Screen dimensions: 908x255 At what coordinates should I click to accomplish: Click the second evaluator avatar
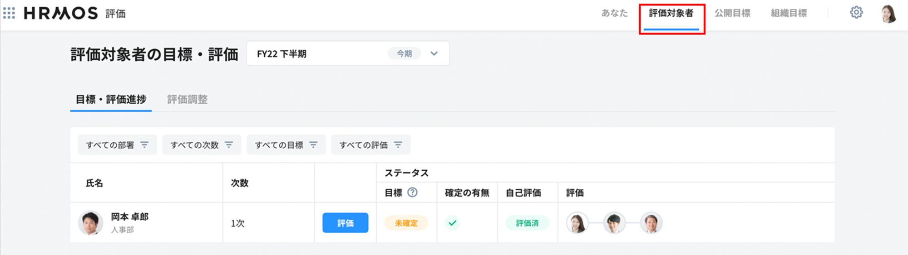(x=614, y=223)
